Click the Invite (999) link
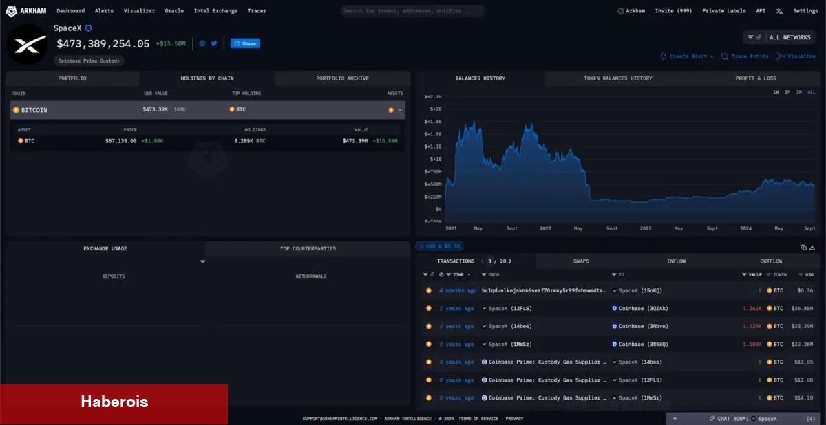 click(x=673, y=11)
